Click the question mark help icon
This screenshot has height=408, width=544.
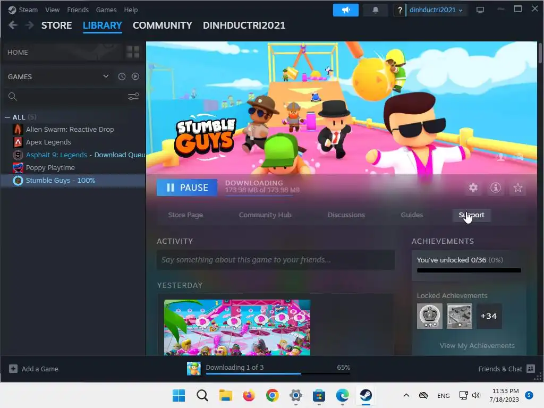click(x=399, y=10)
